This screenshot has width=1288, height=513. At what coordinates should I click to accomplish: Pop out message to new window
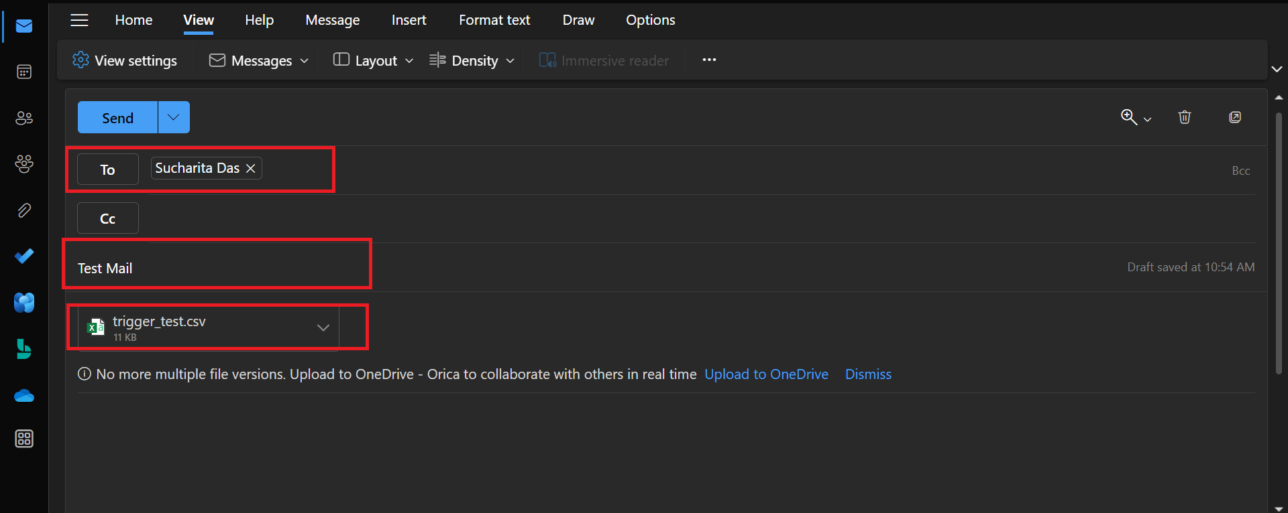tap(1235, 117)
